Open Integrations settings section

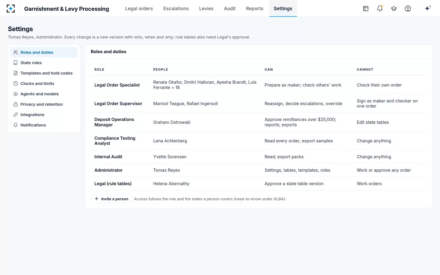tap(44, 115)
